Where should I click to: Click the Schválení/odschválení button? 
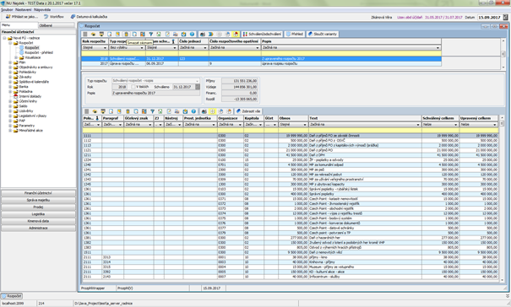pyautogui.click(x=263, y=35)
